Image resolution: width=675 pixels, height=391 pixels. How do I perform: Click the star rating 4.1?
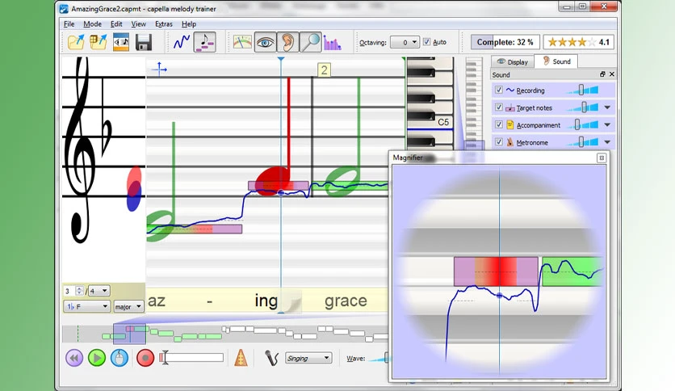pos(578,42)
